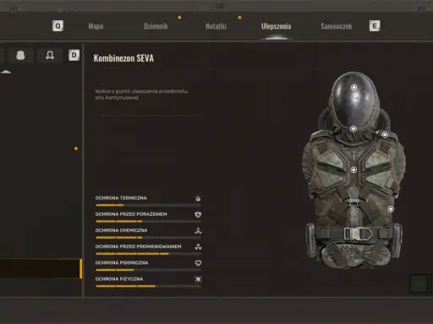Select the helmet chin upgrade point
The image size is (433, 324).
coord(354,129)
